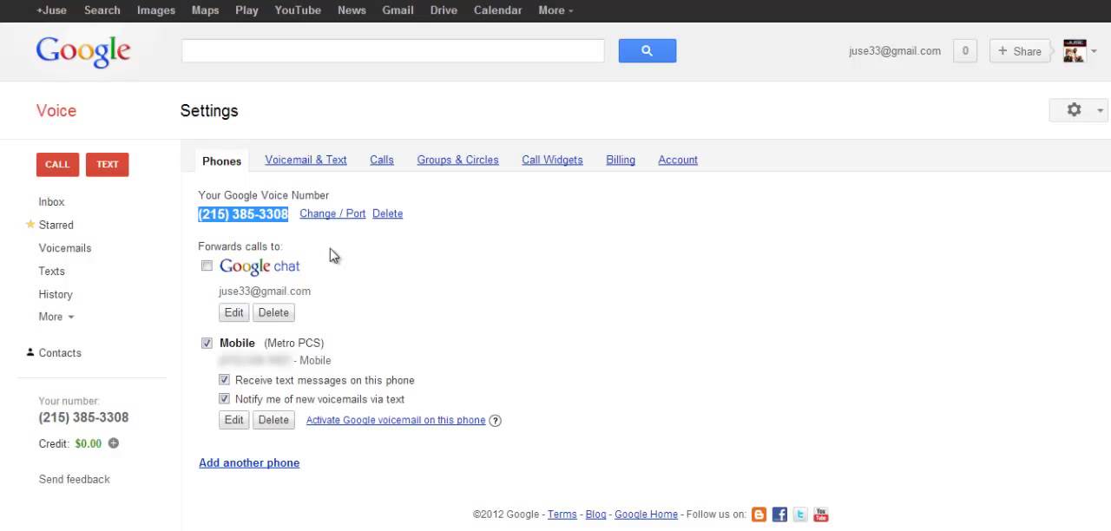Click the Google chat logo

pyautogui.click(x=260, y=266)
